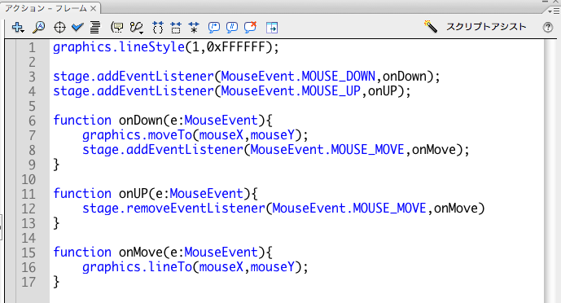Close the アクション - フレーム panel tab
This screenshot has height=303, width=561.
(94, 8)
